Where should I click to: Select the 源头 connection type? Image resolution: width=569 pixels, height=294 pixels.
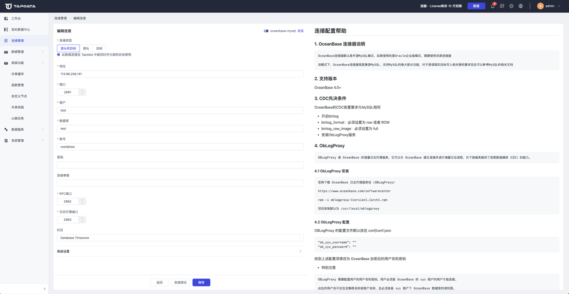point(86,48)
